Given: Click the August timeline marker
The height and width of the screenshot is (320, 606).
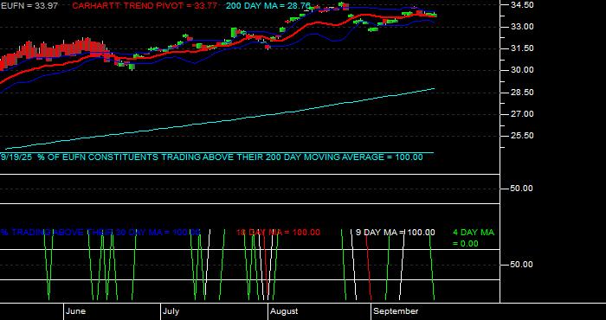Looking at the screenshot, I should 284,311.
